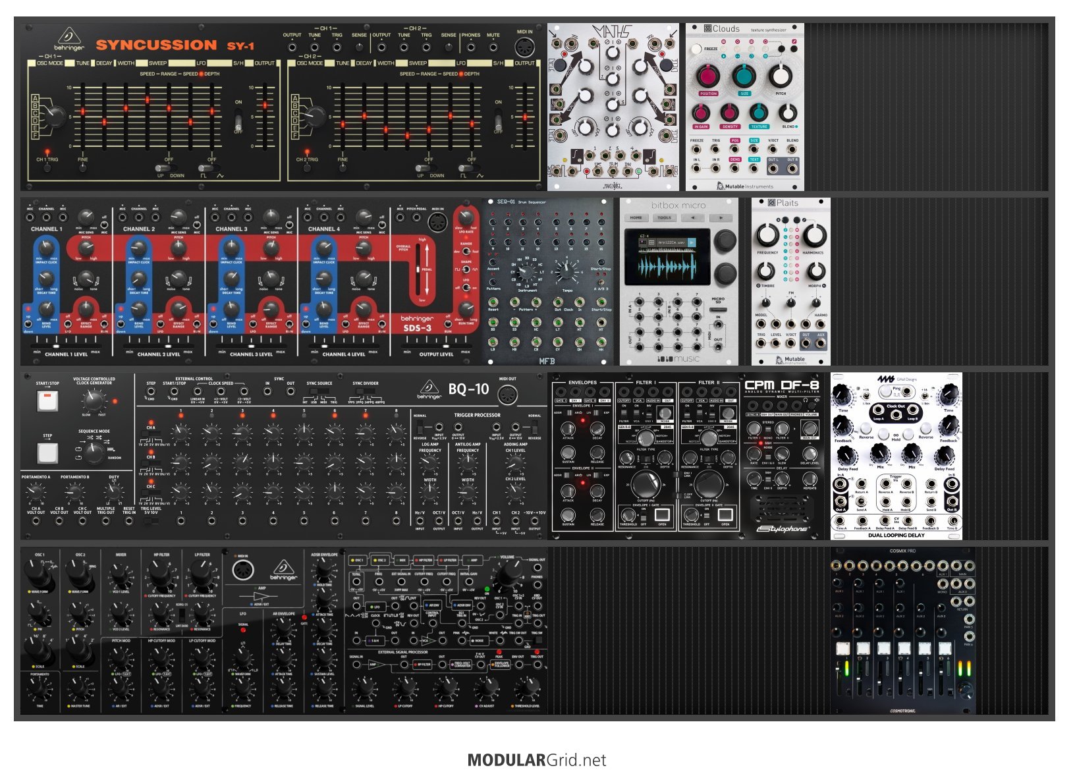This screenshot has width=1075, height=774.
Task: Click the TOOLS button on bitbox micro
Action: [x=664, y=217]
